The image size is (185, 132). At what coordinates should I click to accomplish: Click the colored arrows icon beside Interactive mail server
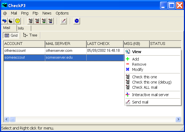click(128, 95)
